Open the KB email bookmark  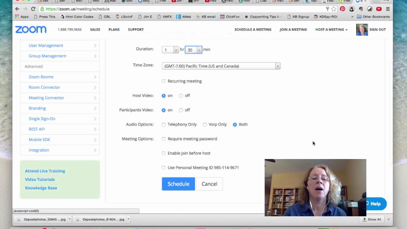coord(206,17)
